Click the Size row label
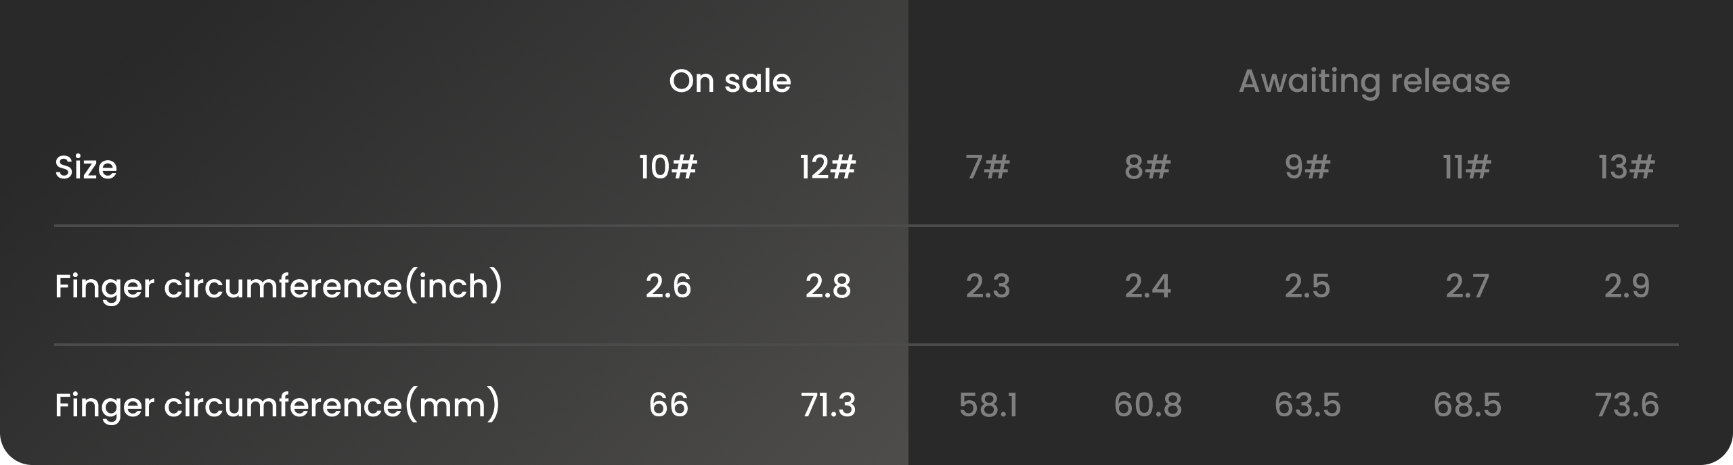 pos(86,167)
